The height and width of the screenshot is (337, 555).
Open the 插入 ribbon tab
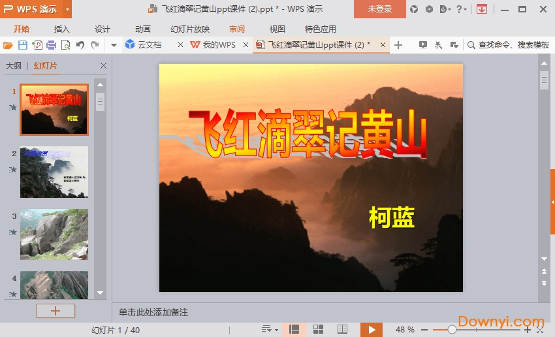pos(61,29)
